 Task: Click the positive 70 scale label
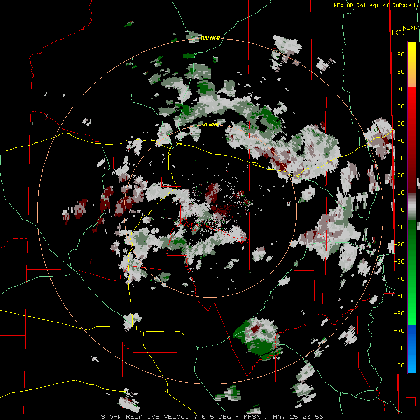click(x=401, y=89)
